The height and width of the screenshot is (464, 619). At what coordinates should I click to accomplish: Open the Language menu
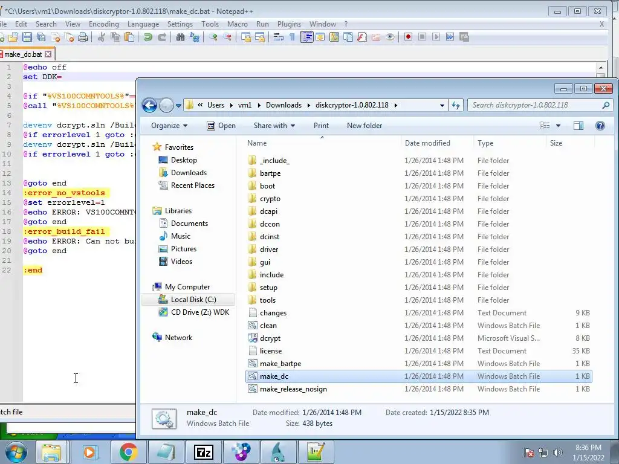[x=143, y=24]
